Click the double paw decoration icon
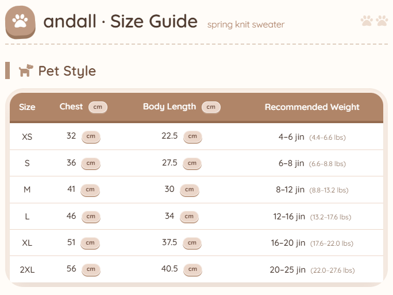Image resolution: width=393 pixels, height=295 pixels. click(x=374, y=21)
